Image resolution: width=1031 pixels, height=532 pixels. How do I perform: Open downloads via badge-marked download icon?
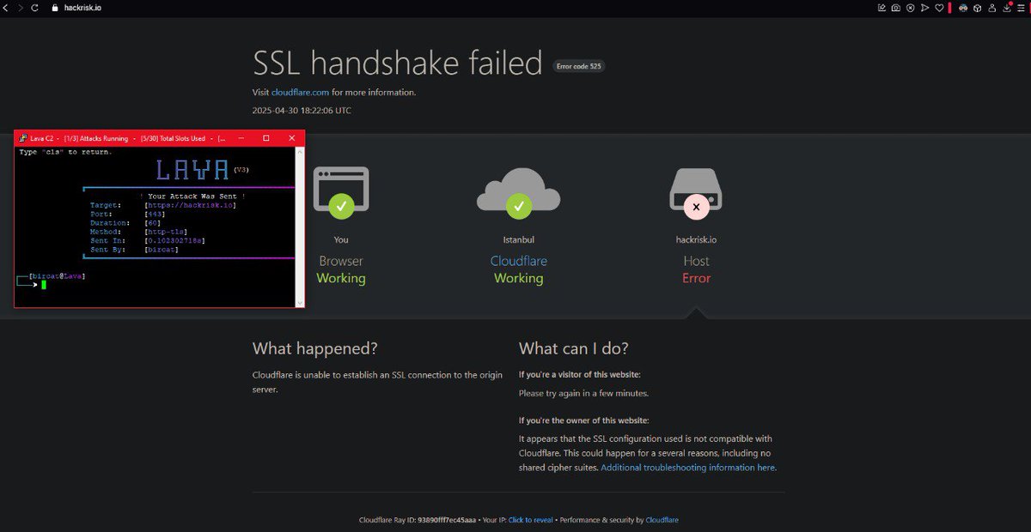(x=1007, y=8)
